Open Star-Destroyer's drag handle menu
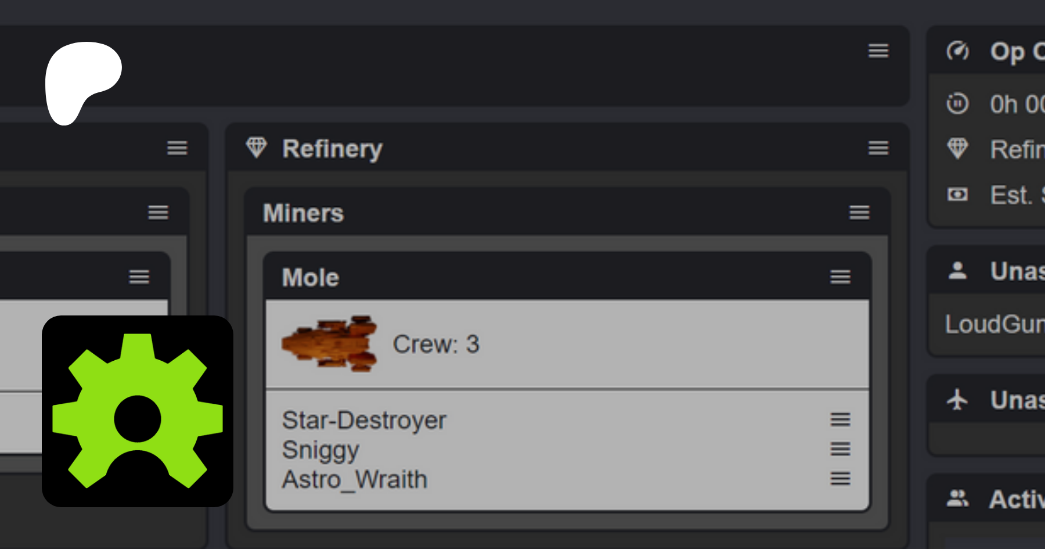The width and height of the screenshot is (1045, 549). (840, 419)
